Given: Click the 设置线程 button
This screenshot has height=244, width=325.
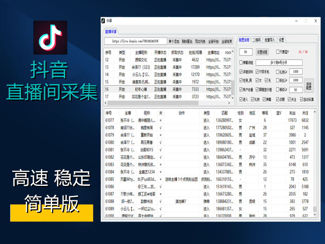Looking at the screenshot, I should (262, 52).
